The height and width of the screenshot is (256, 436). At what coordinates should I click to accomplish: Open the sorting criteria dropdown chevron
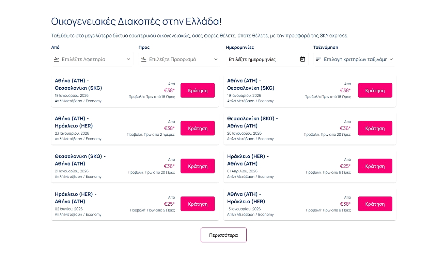[391, 59]
